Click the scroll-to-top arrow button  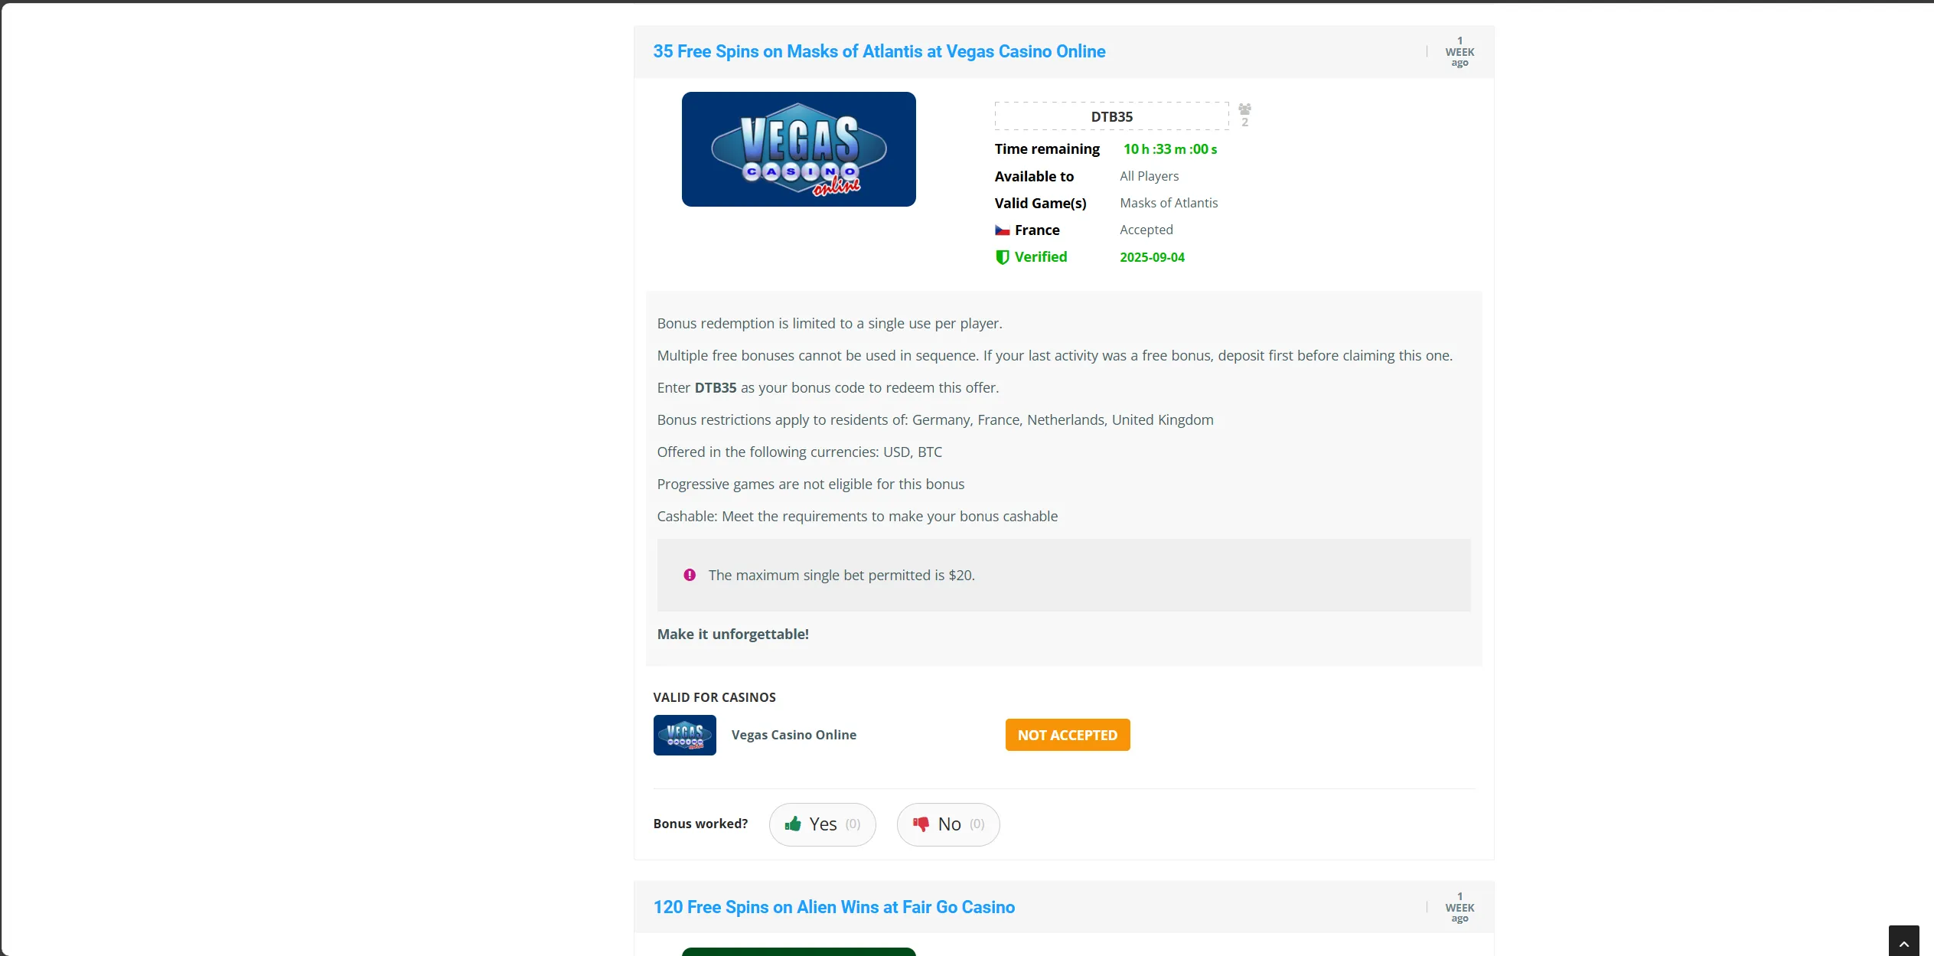point(1903,941)
